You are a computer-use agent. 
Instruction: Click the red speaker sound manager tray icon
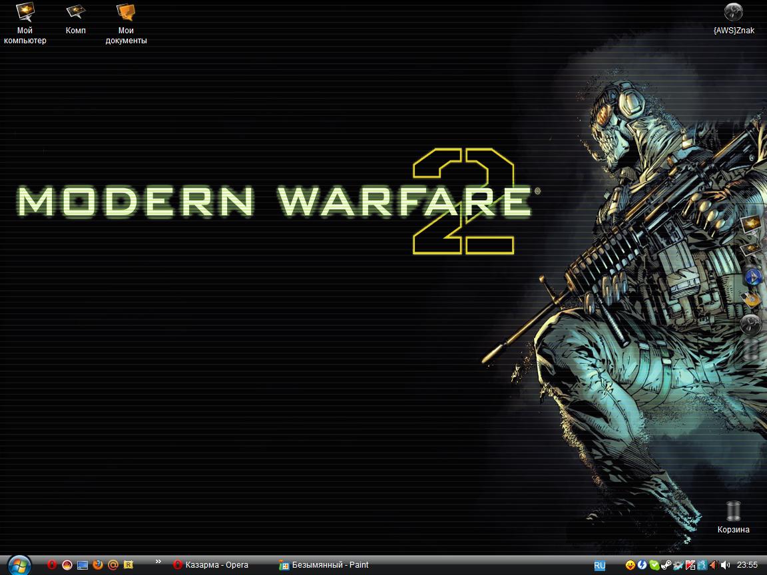714,565
